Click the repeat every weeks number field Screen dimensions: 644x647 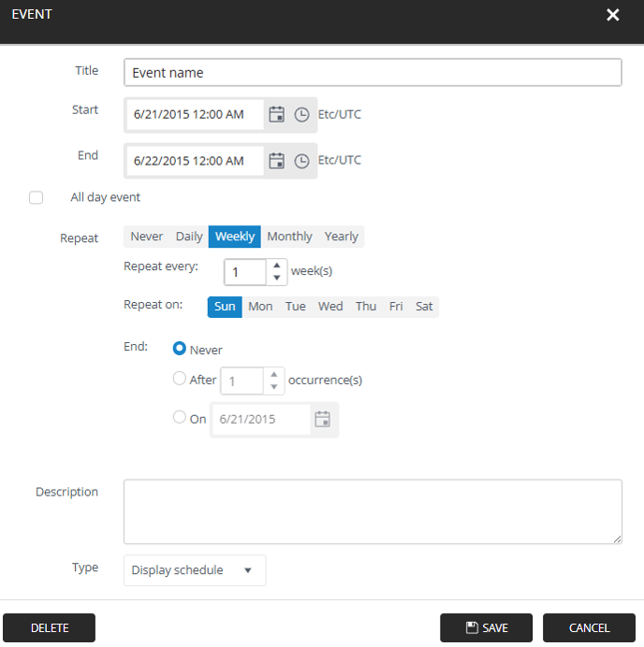pos(245,272)
